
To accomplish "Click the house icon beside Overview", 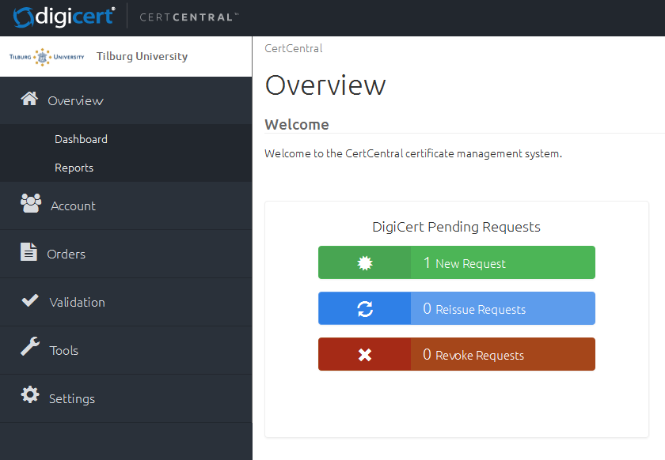I will pos(29,99).
